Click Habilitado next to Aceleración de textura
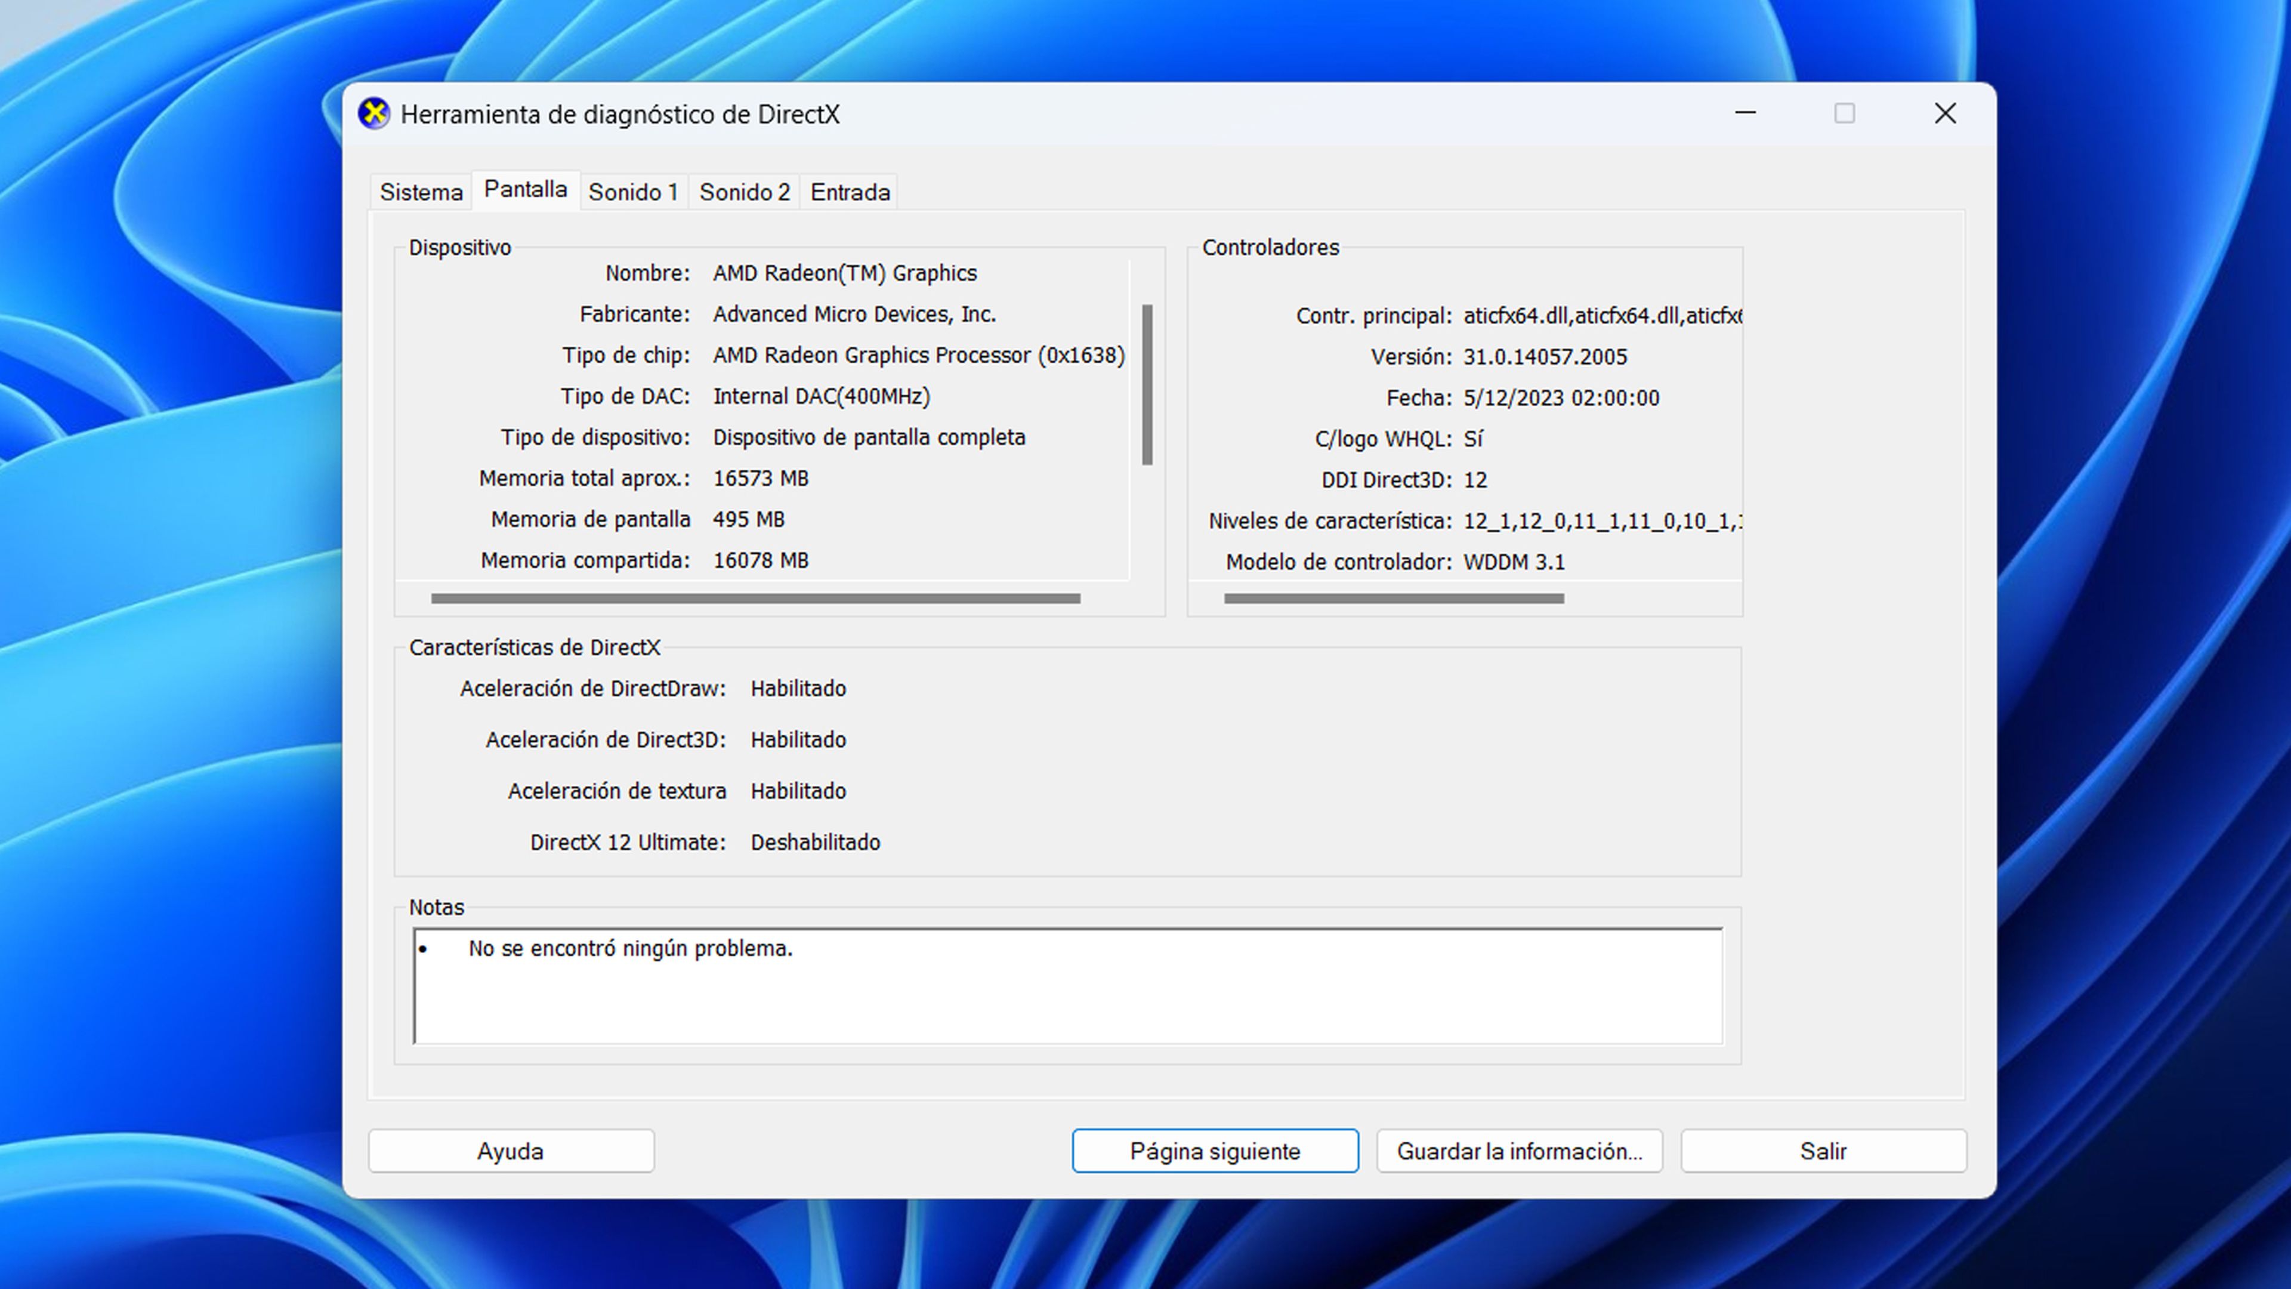 click(798, 791)
